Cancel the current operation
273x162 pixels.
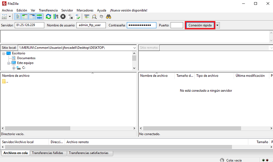(x=63, y=17)
